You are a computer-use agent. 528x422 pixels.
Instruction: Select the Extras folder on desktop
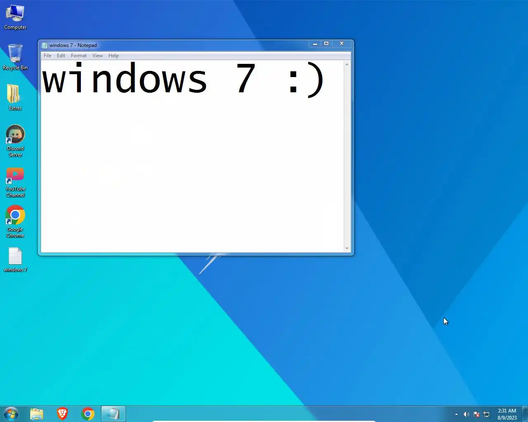pyautogui.click(x=15, y=97)
